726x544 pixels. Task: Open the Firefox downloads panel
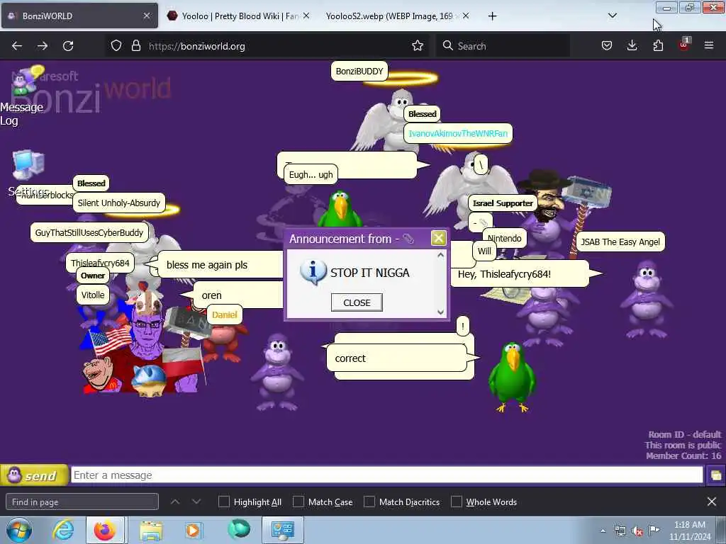(x=632, y=46)
